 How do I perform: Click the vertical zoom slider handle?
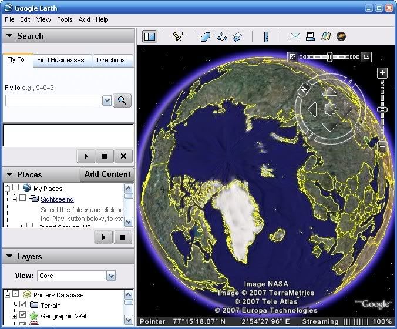[382, 109]
